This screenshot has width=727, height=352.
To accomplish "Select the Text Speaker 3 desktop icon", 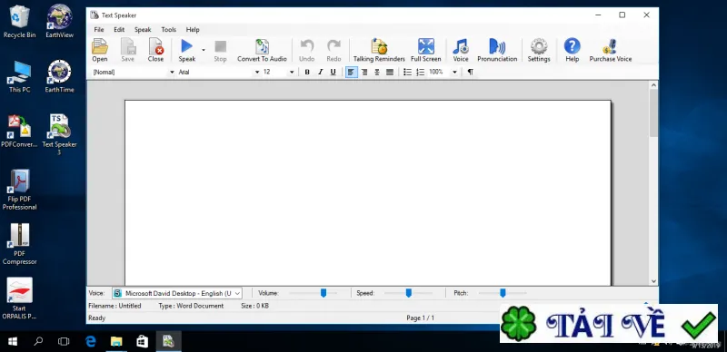I will tap(59, 134).
